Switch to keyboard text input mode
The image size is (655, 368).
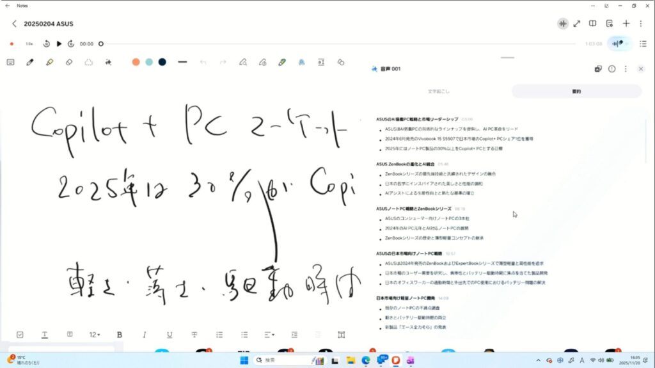click(10, 62)
